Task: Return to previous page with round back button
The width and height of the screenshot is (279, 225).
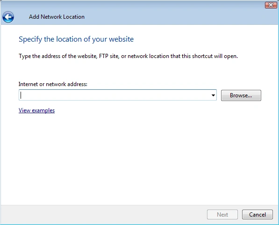Action: (8, 17)
